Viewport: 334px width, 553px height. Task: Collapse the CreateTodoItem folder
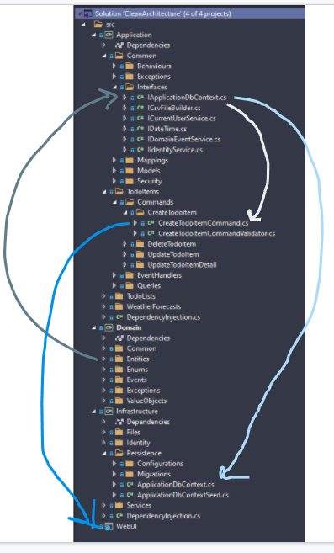point(125,213)
